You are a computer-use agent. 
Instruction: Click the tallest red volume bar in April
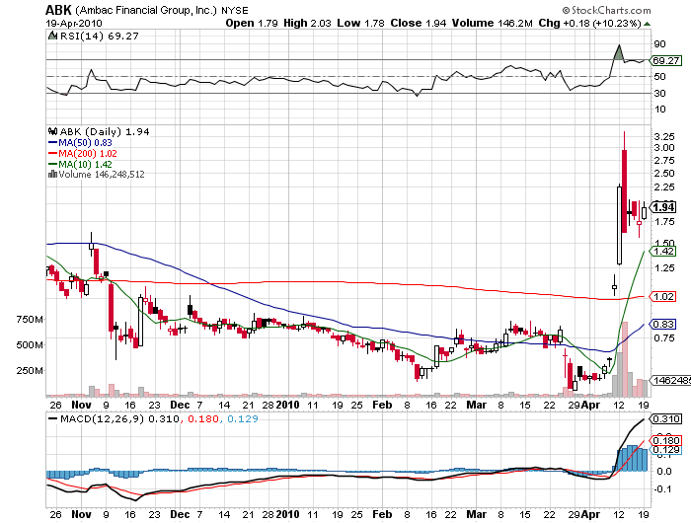[x=625, y=358]
